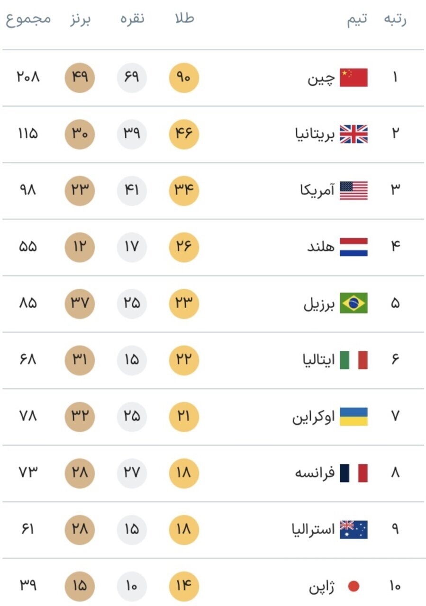
Task: Click the rank 4 number cell
Action: [395, 247]
